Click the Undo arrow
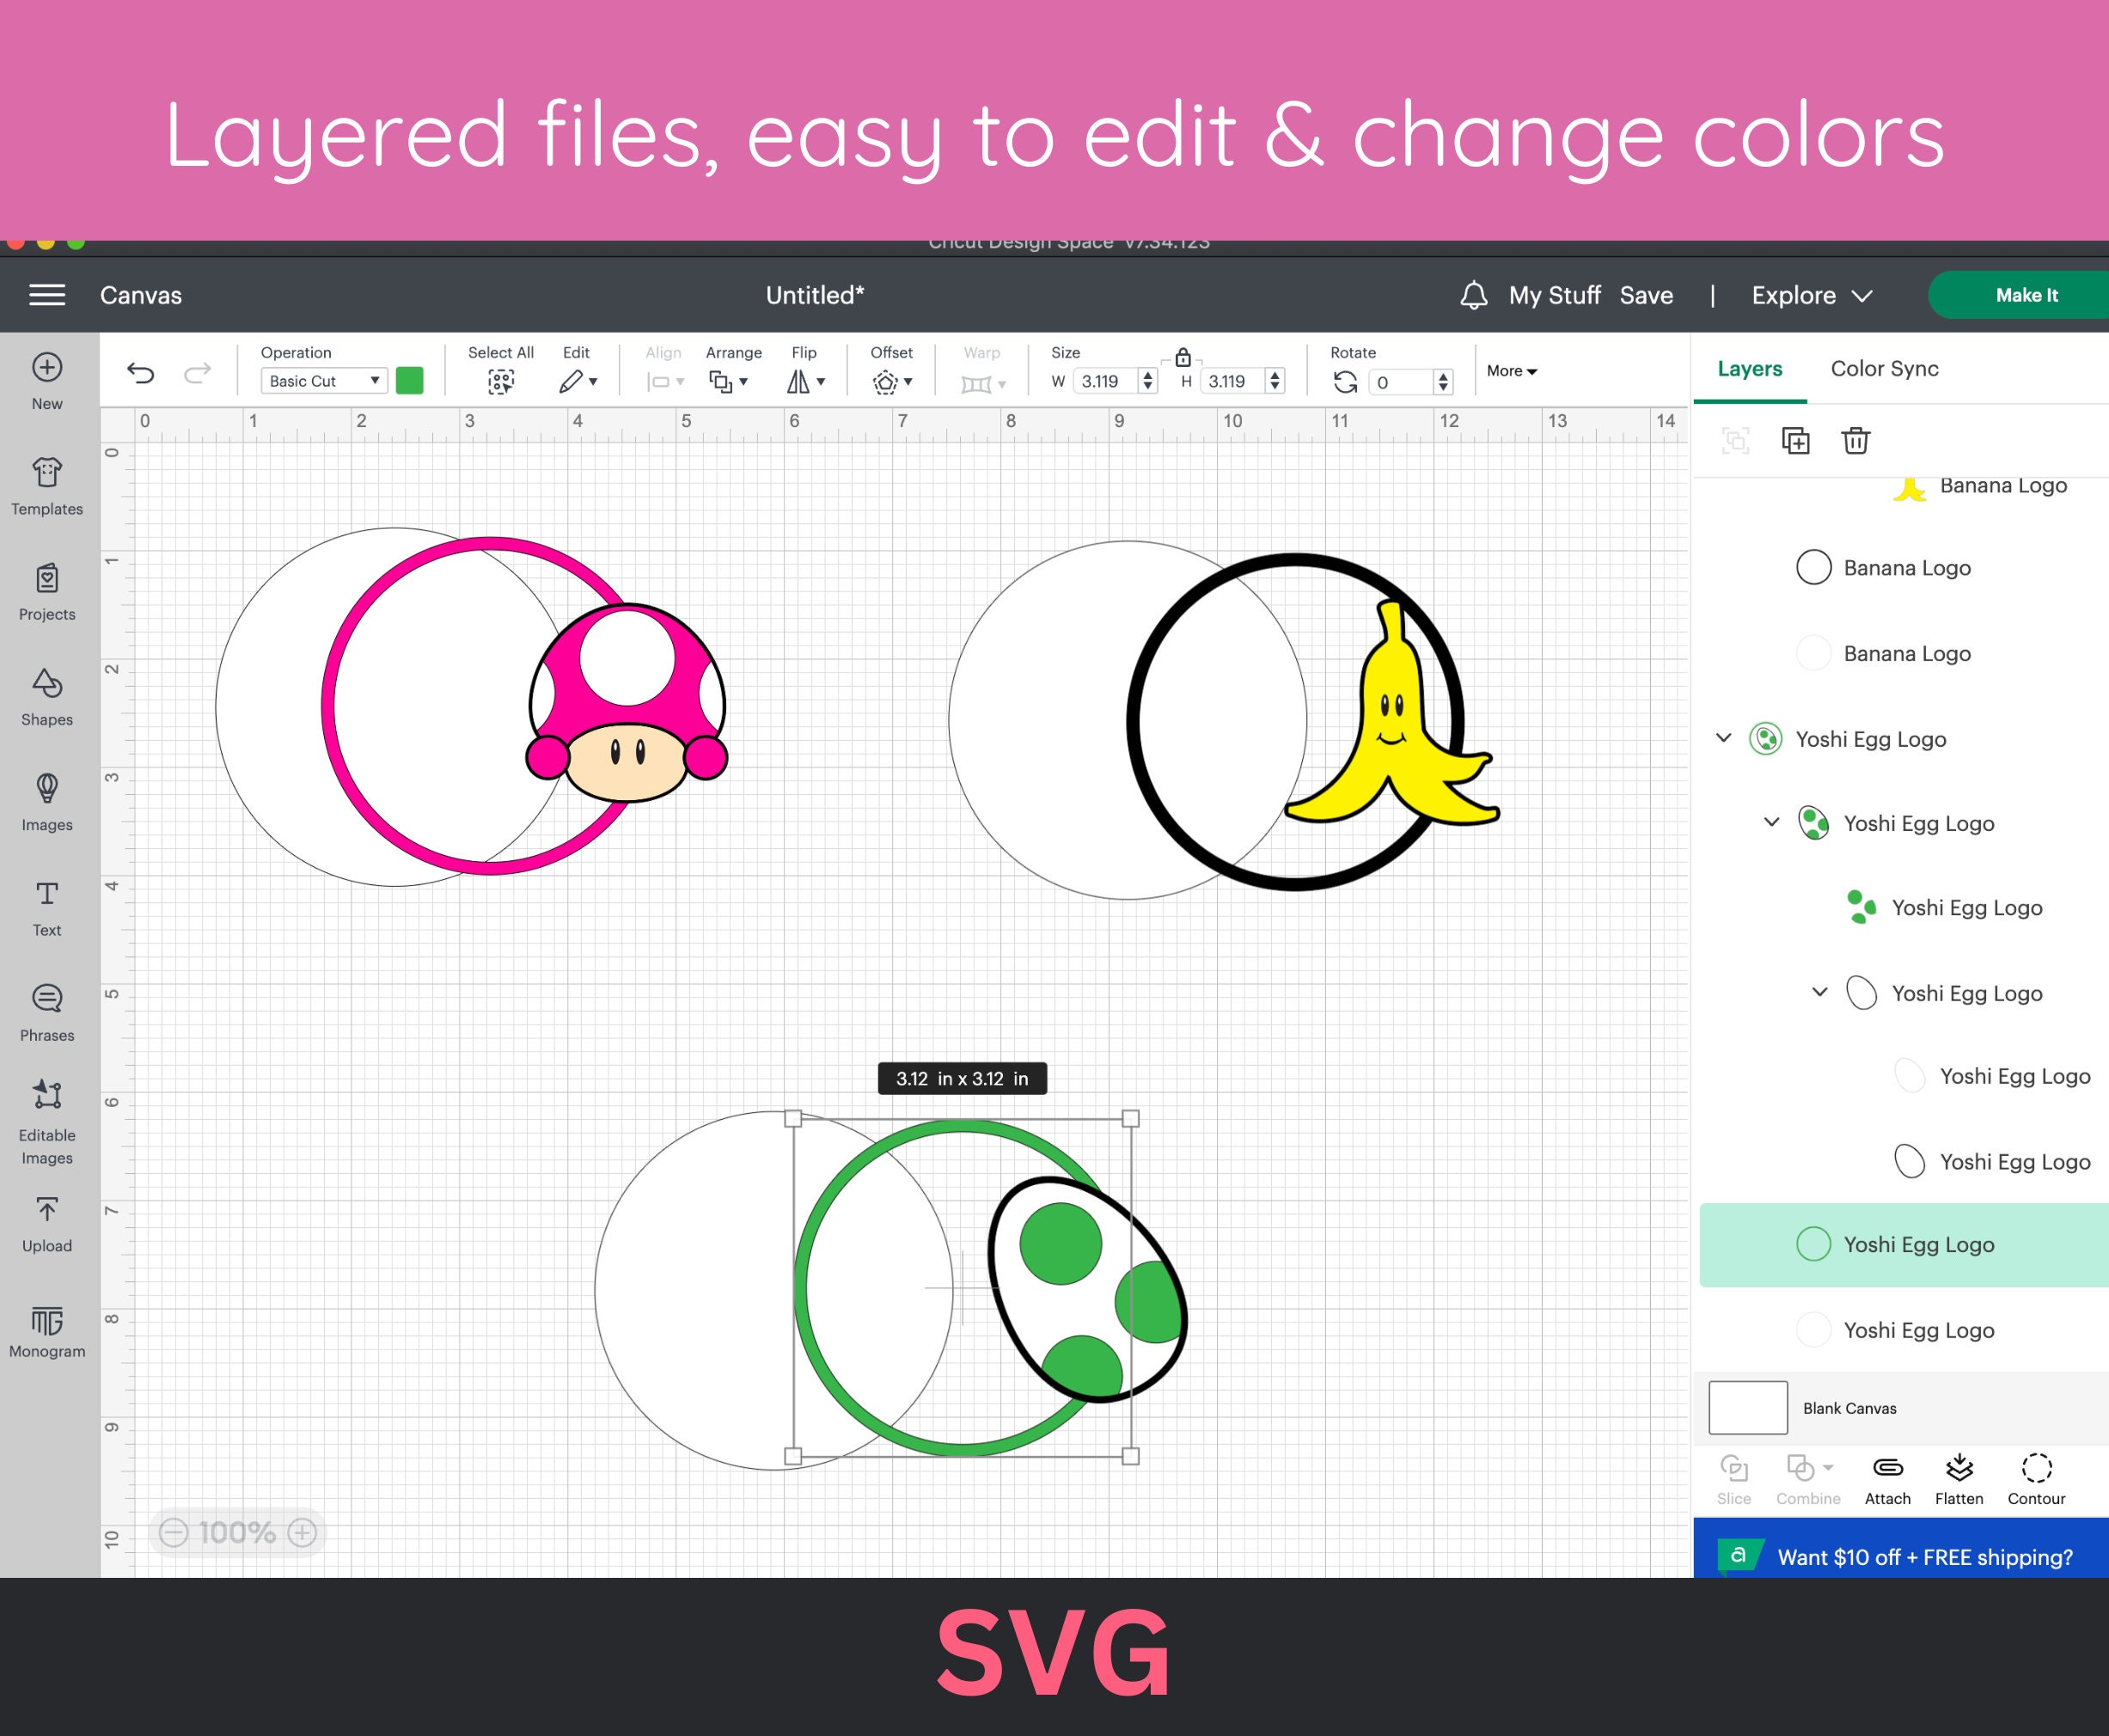 click(141, 374)
